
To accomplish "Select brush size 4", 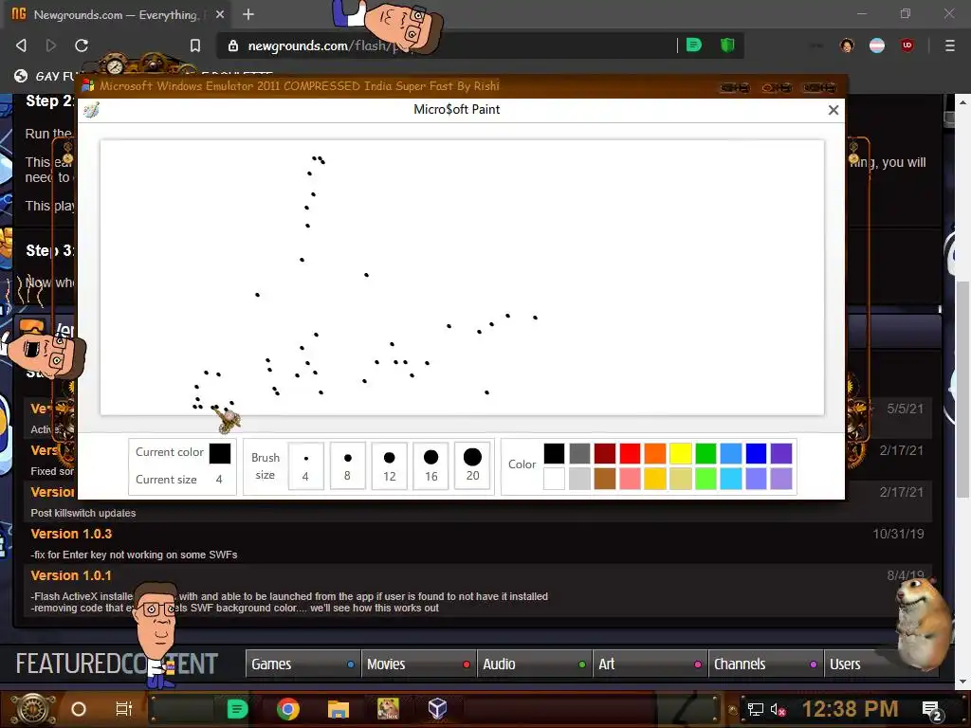I will point(306,465).
